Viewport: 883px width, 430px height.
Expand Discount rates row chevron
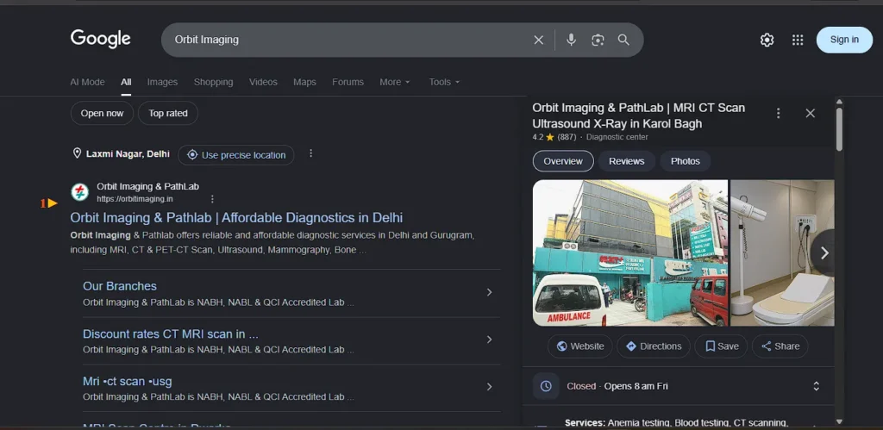[x=490, y=340]
